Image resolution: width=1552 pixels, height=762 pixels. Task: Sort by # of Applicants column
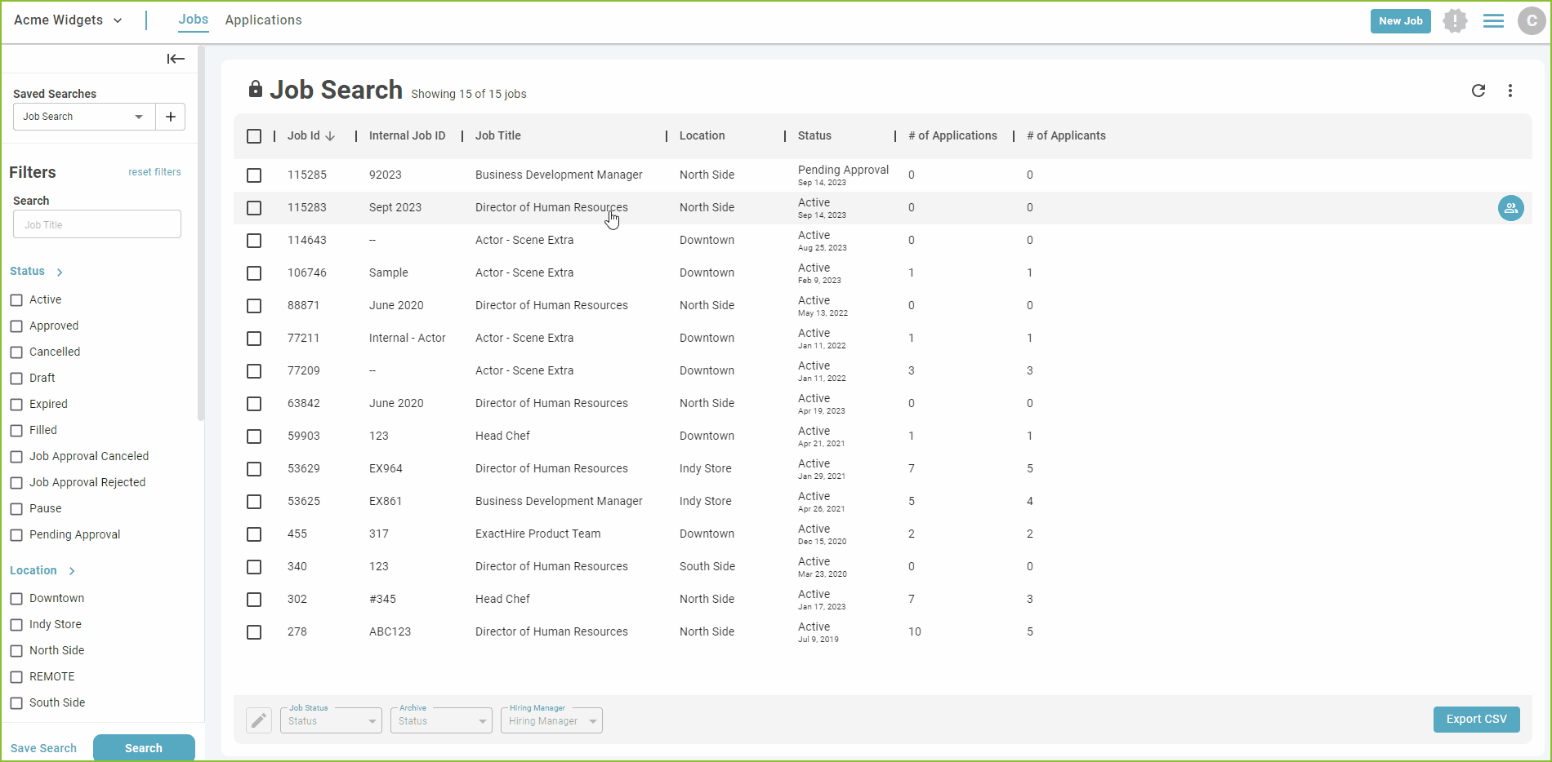point(1066,136)
